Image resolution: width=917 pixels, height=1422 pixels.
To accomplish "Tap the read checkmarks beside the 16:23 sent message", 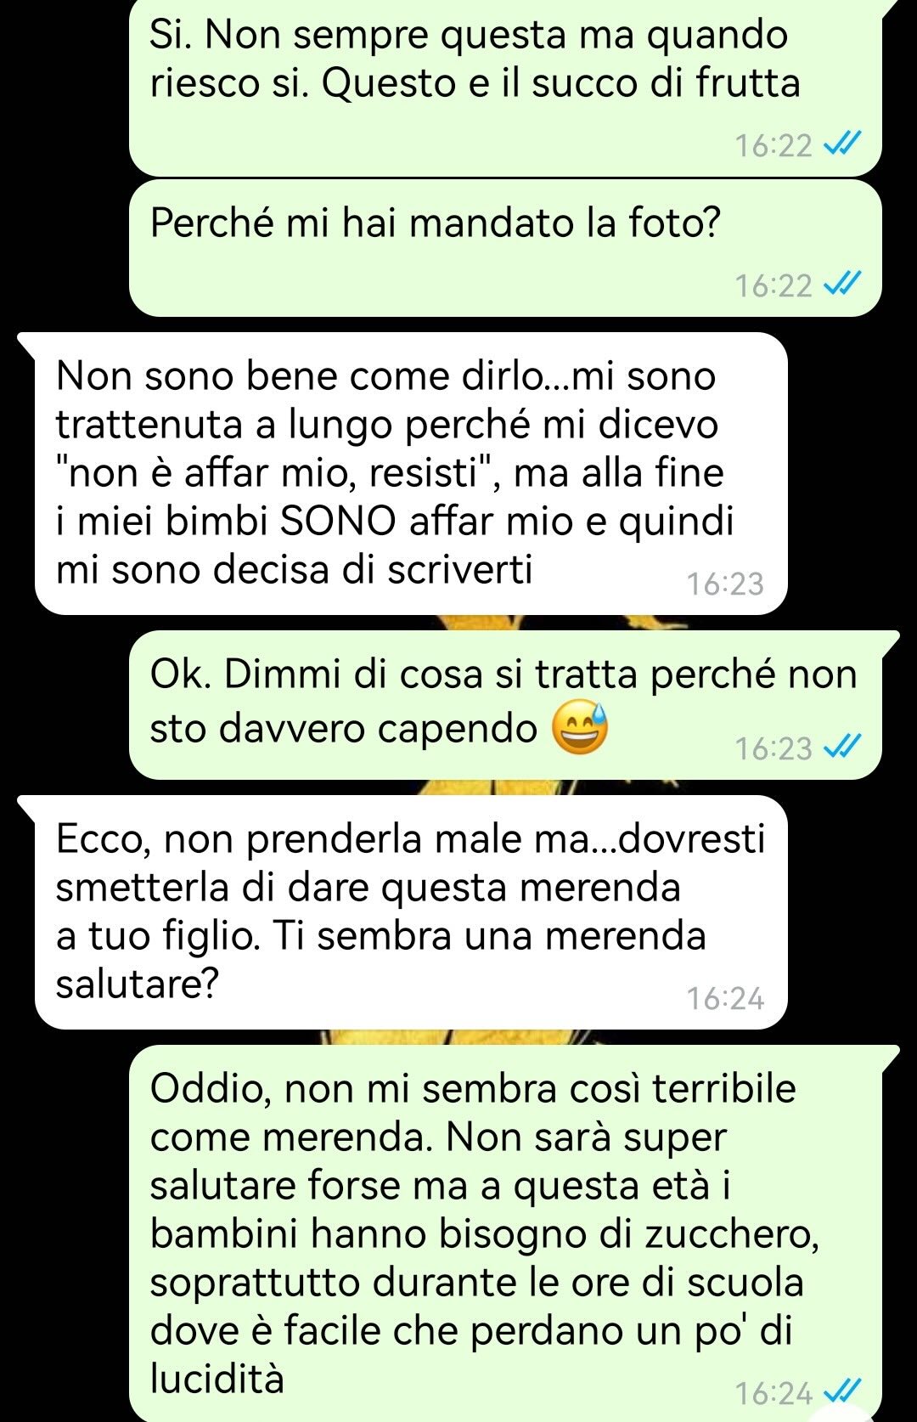I will 843,747.
